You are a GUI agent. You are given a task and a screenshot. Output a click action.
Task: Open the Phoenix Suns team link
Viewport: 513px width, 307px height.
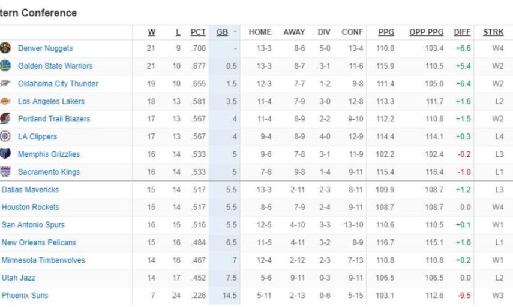pos(25,296)
